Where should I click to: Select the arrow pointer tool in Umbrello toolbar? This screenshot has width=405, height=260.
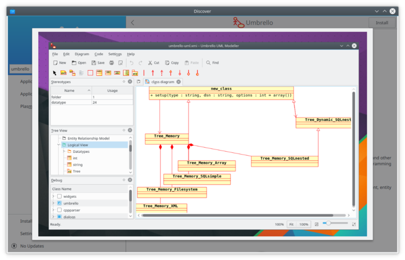tap(54, 73)
